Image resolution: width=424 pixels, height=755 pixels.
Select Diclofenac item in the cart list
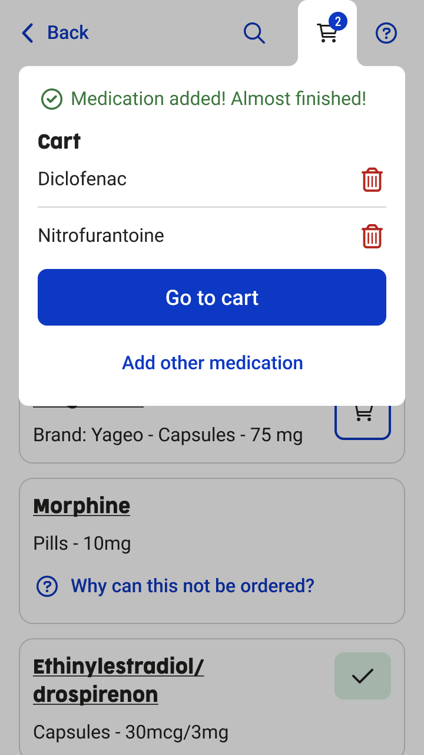(x=82, y=179)
